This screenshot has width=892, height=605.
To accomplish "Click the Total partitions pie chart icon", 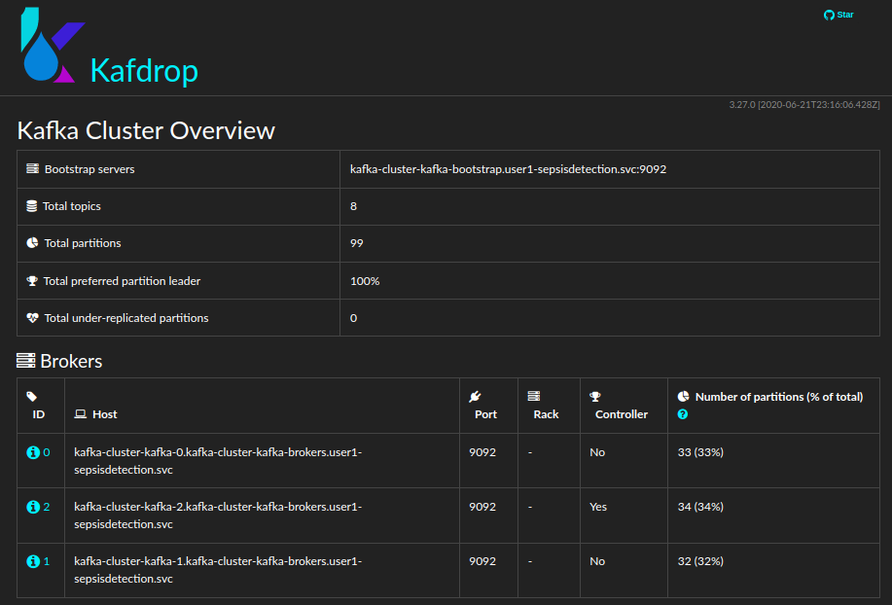I will pyautogui.click(x=32, y=243).
